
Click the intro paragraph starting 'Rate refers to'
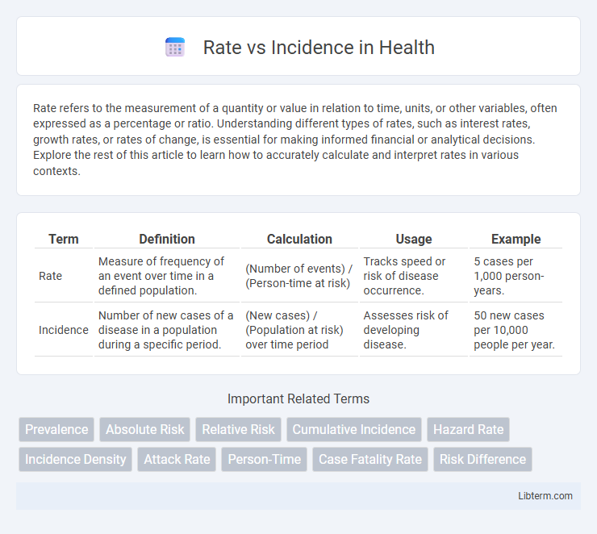pos(295,140)
